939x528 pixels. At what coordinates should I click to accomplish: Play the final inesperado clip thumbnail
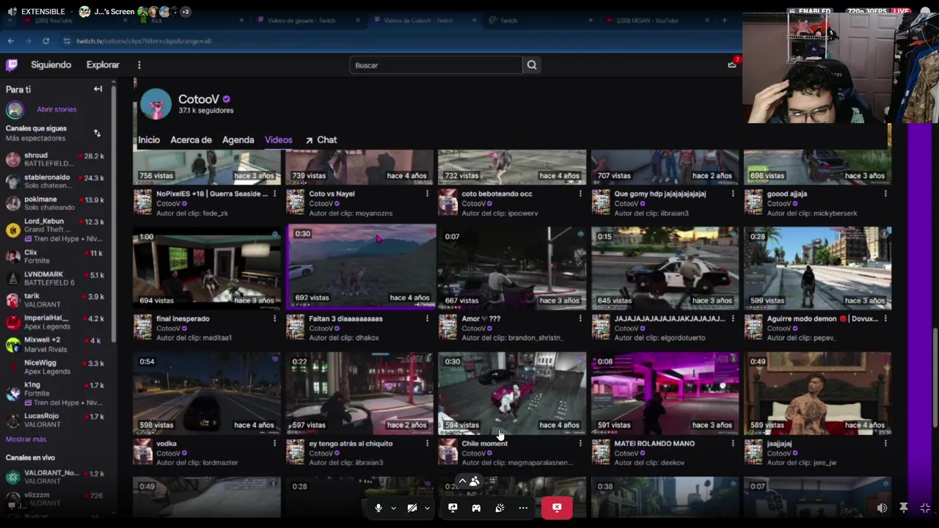coord(207,268)
